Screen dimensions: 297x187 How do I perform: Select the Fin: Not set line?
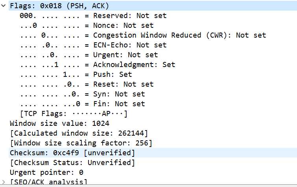[x=82, y=104]
